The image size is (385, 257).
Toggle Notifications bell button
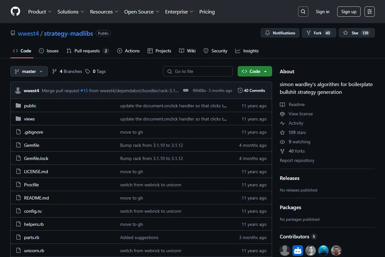[x=280, y=33]
